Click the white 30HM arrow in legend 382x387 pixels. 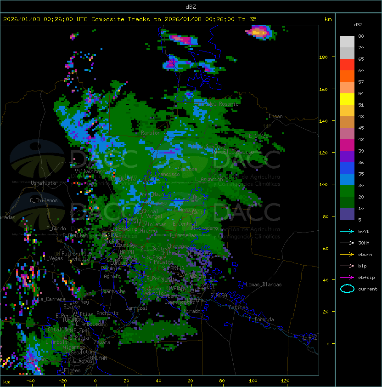tap(347, 243)
